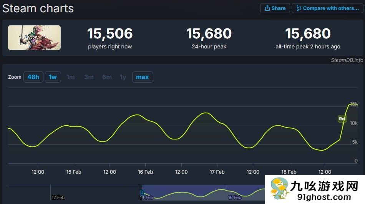Switch zoom to 1w
This screenshot has height=204, width=365.
(x=53, y=77)
